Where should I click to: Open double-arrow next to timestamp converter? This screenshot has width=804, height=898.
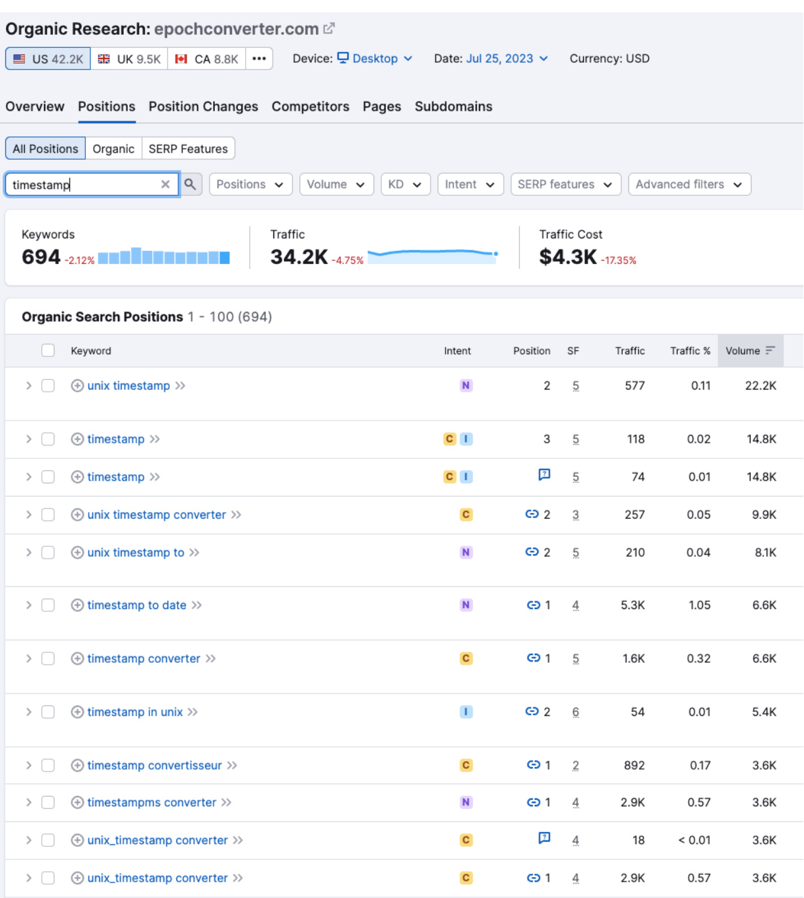point(210,658)
